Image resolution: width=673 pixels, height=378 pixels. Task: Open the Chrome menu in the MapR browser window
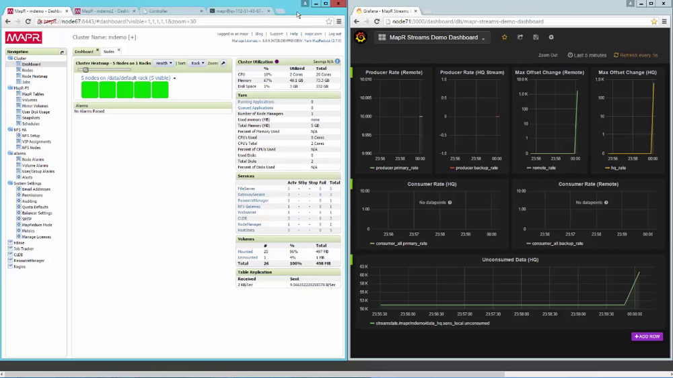tap(339, 21)
